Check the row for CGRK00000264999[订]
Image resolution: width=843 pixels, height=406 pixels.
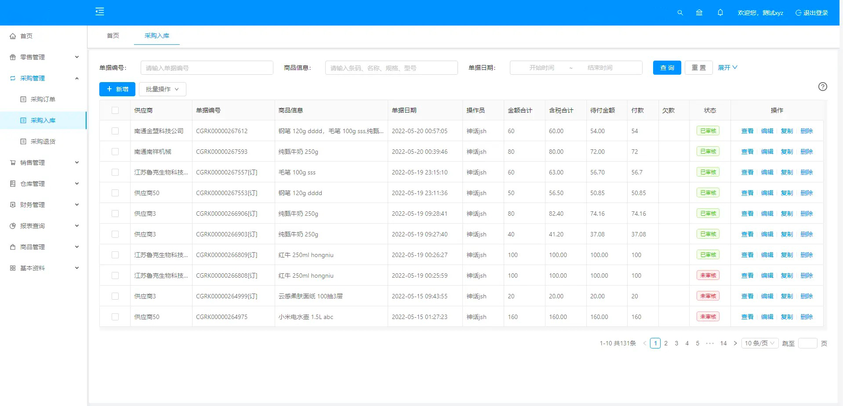(115, 296)
